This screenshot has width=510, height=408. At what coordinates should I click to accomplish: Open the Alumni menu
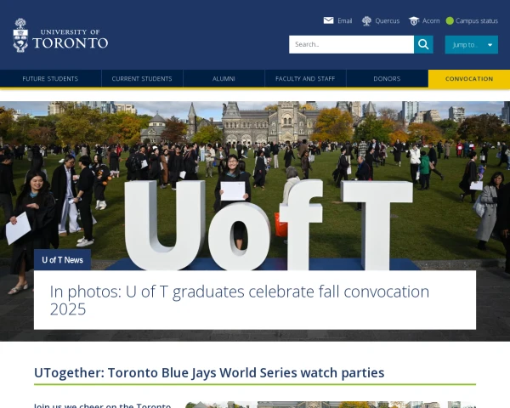(224, 79)
